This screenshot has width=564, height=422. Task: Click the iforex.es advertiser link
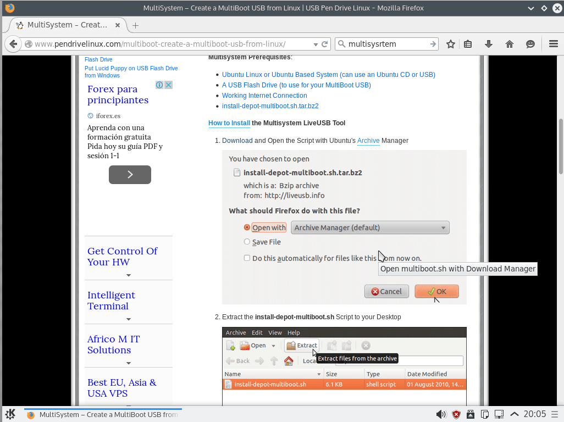click(108, 116)
